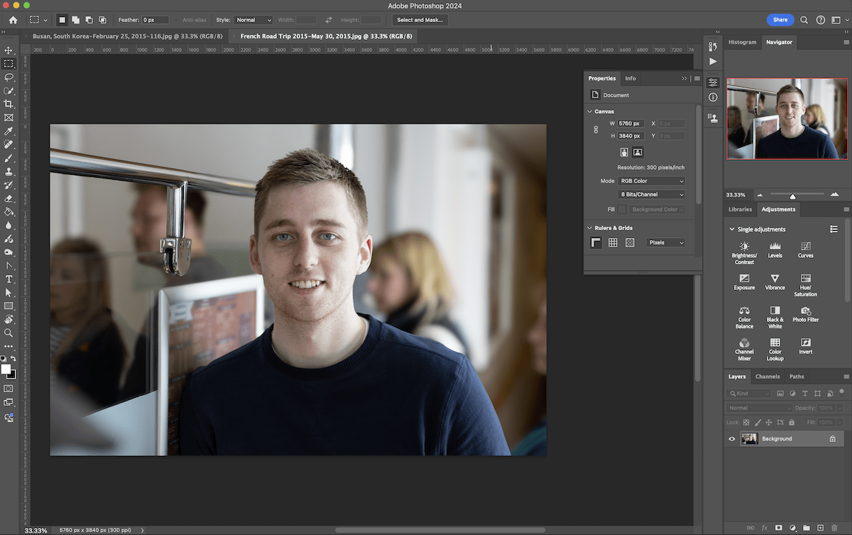Hide the Background layer

pos(731,438)
